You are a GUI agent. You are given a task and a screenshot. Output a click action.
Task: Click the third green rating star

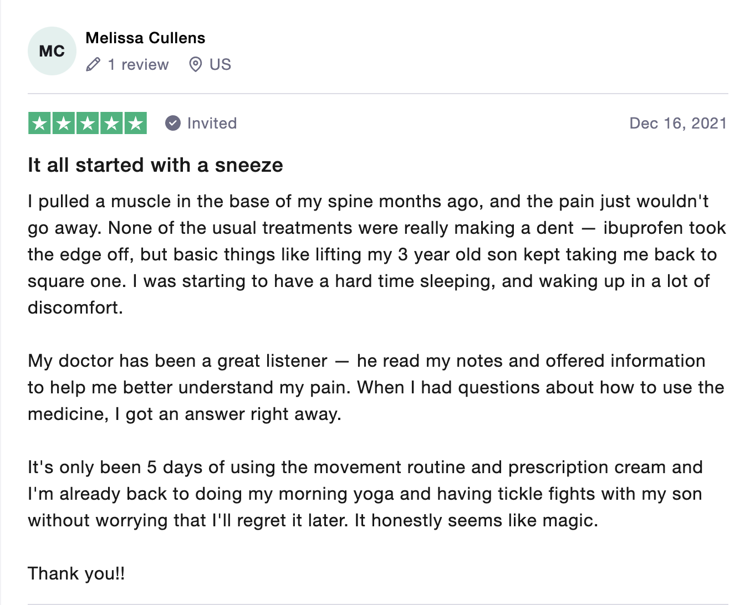point(88,123)
